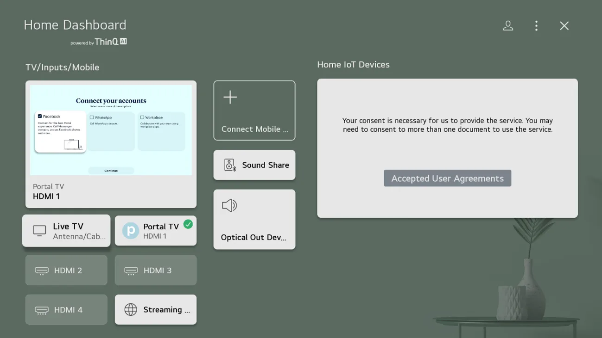Click the Portal TV 'p' logo icon
Image resolution: width=602 pixels, height=338 pixels.
click(131, 231)
